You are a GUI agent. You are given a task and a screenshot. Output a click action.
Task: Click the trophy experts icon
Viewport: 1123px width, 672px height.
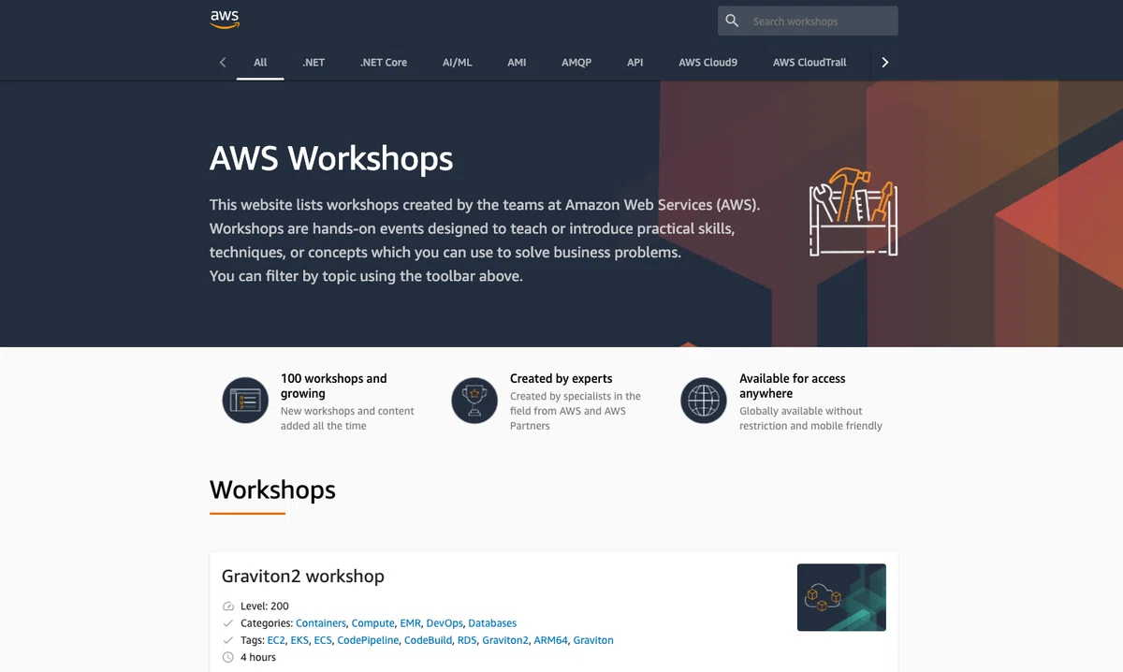click(474, 401)
